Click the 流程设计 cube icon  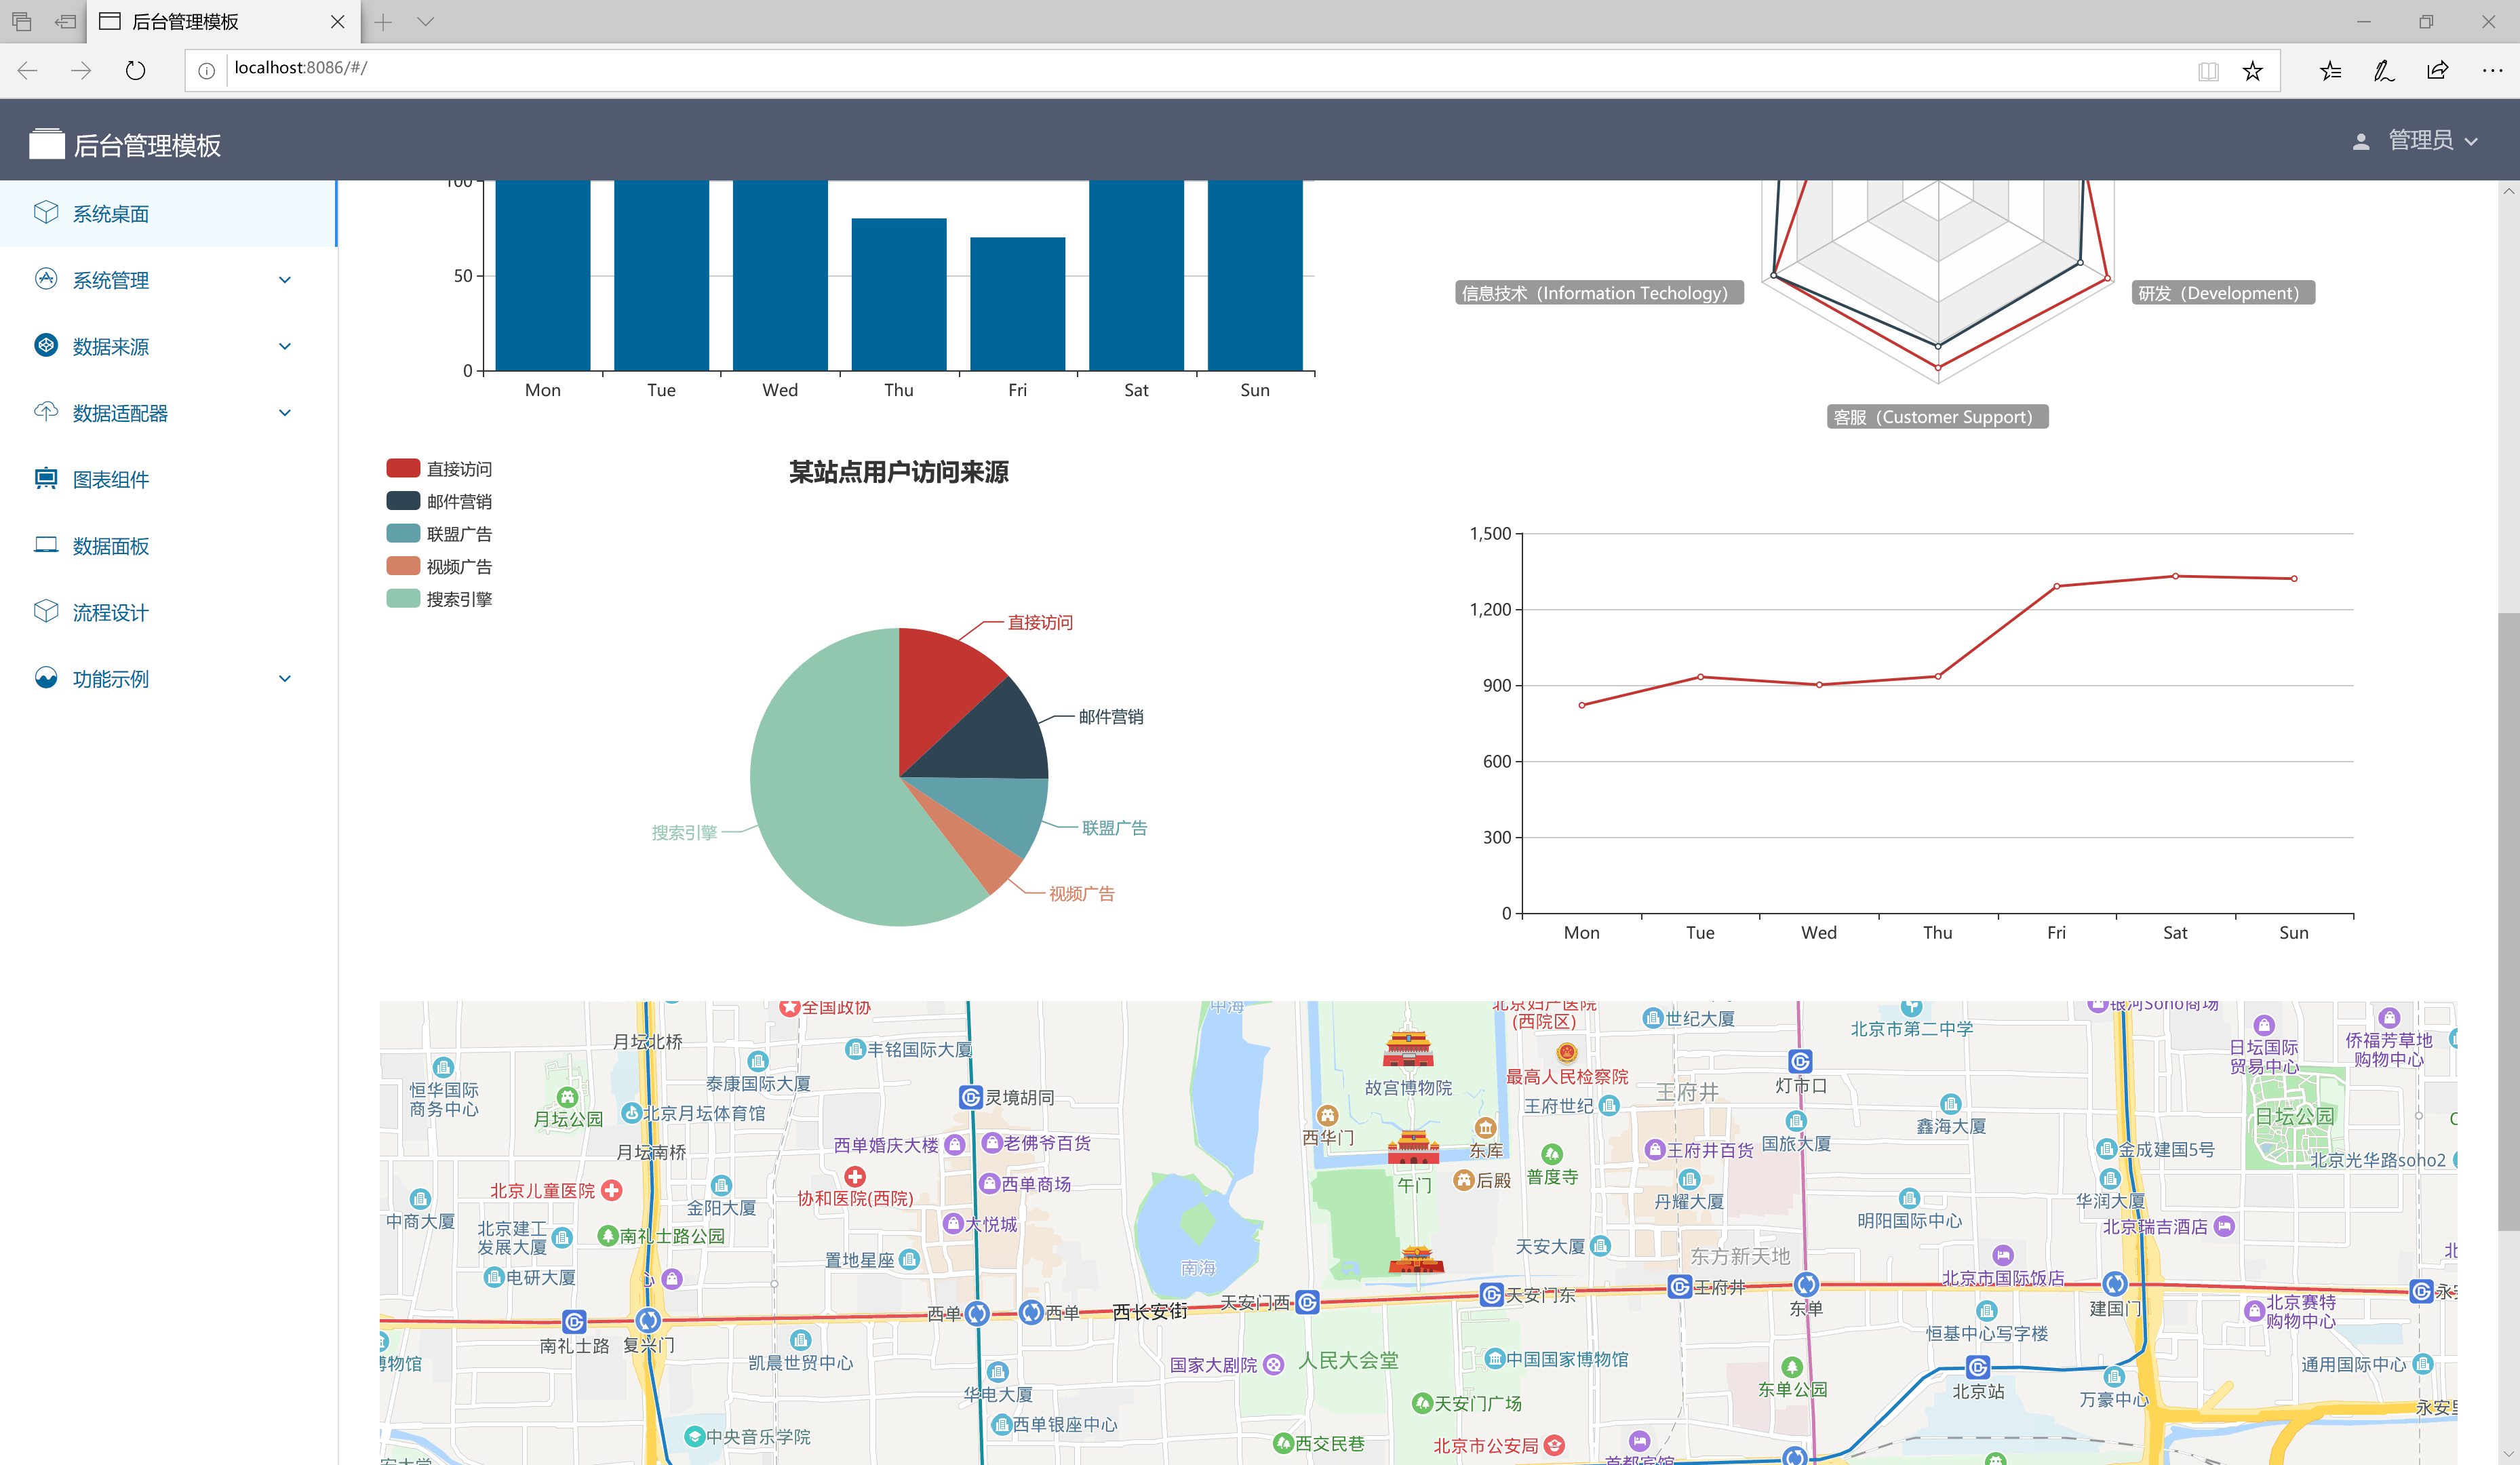46,611
